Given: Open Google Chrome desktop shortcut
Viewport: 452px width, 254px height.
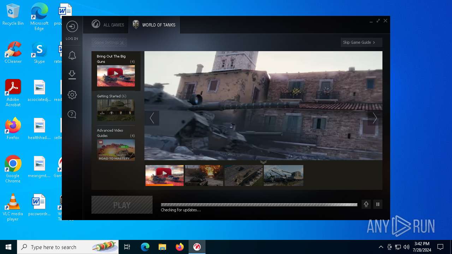Looking at the screenshot, I should coord(13,169).
